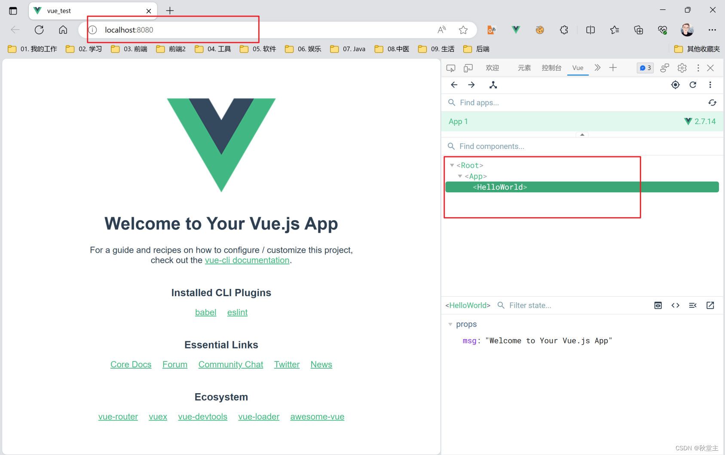Open the 其他收藏夹 bookmarks folder
Viewport: 725px width, 455px height.
click(697, 49)
